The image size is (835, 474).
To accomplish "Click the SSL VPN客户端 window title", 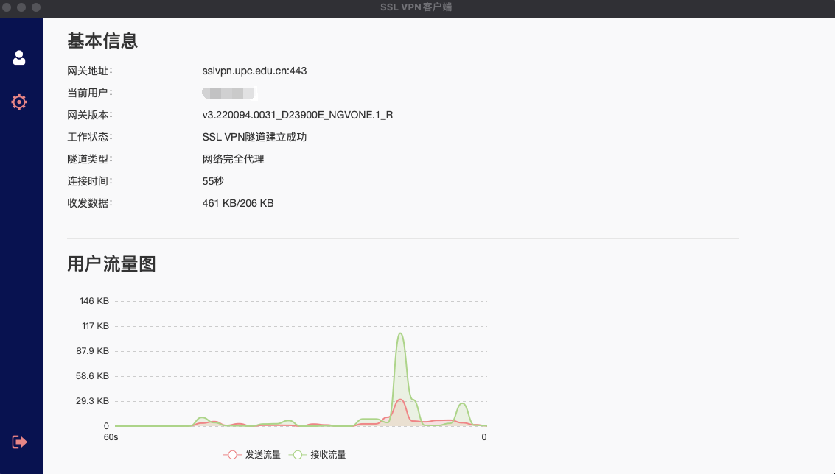I will [417, 7].
